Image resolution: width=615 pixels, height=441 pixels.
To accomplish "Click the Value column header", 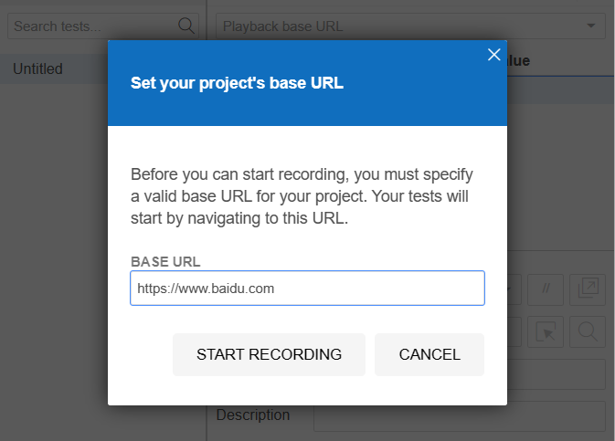I will pos(518,61).
